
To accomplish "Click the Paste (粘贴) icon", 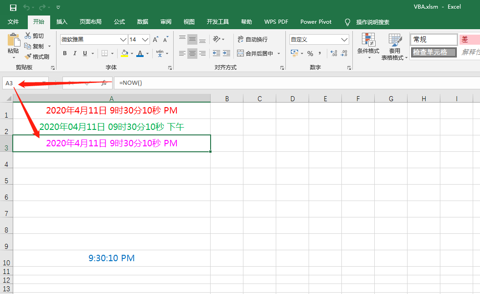I will point(14,41).
